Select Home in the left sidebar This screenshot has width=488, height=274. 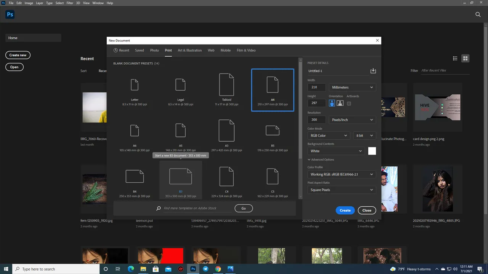click(33, 38)
